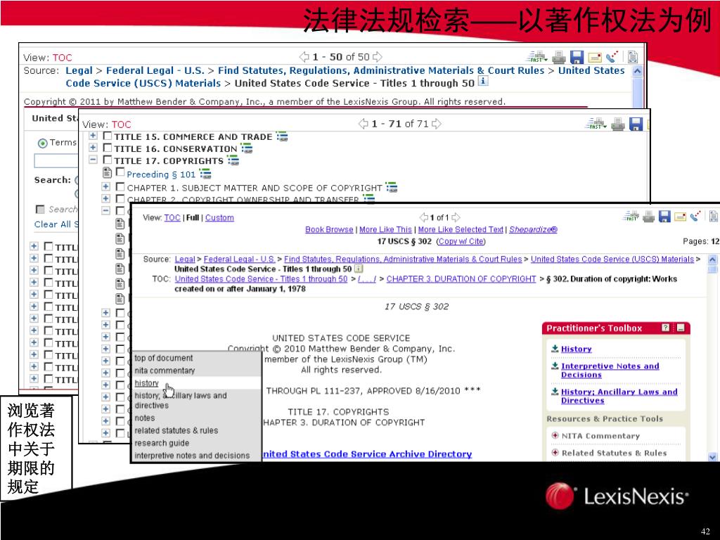Collapse Title 17 Copyrights node
This screenshot has width=720, height=540.
(x=93, y=160)
